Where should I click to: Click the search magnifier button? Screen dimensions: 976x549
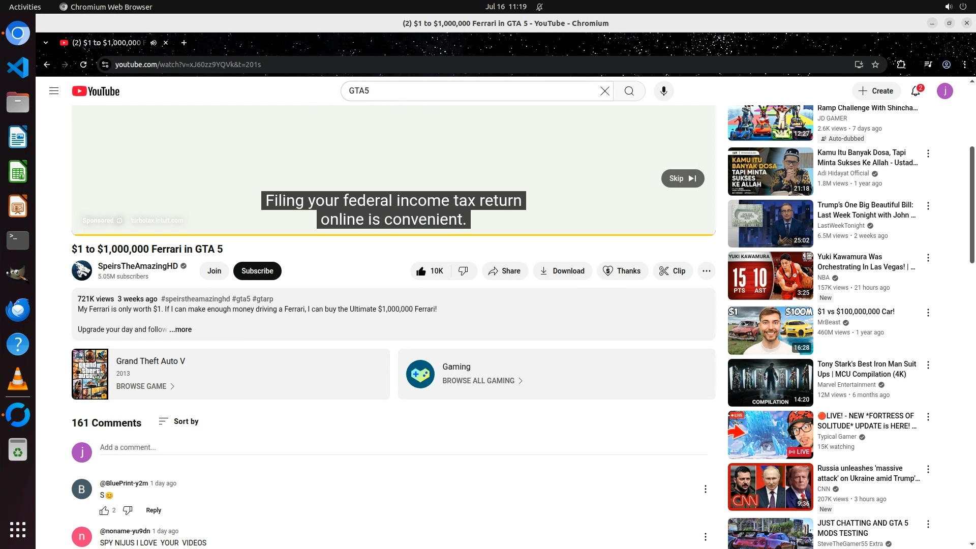(629, 91)
